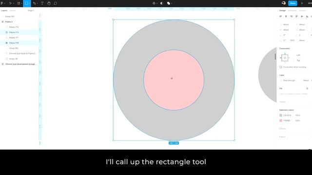Open Frame tool dropdown arrow
The height and width of the screenshot is (175, 312).
point(21,3)
